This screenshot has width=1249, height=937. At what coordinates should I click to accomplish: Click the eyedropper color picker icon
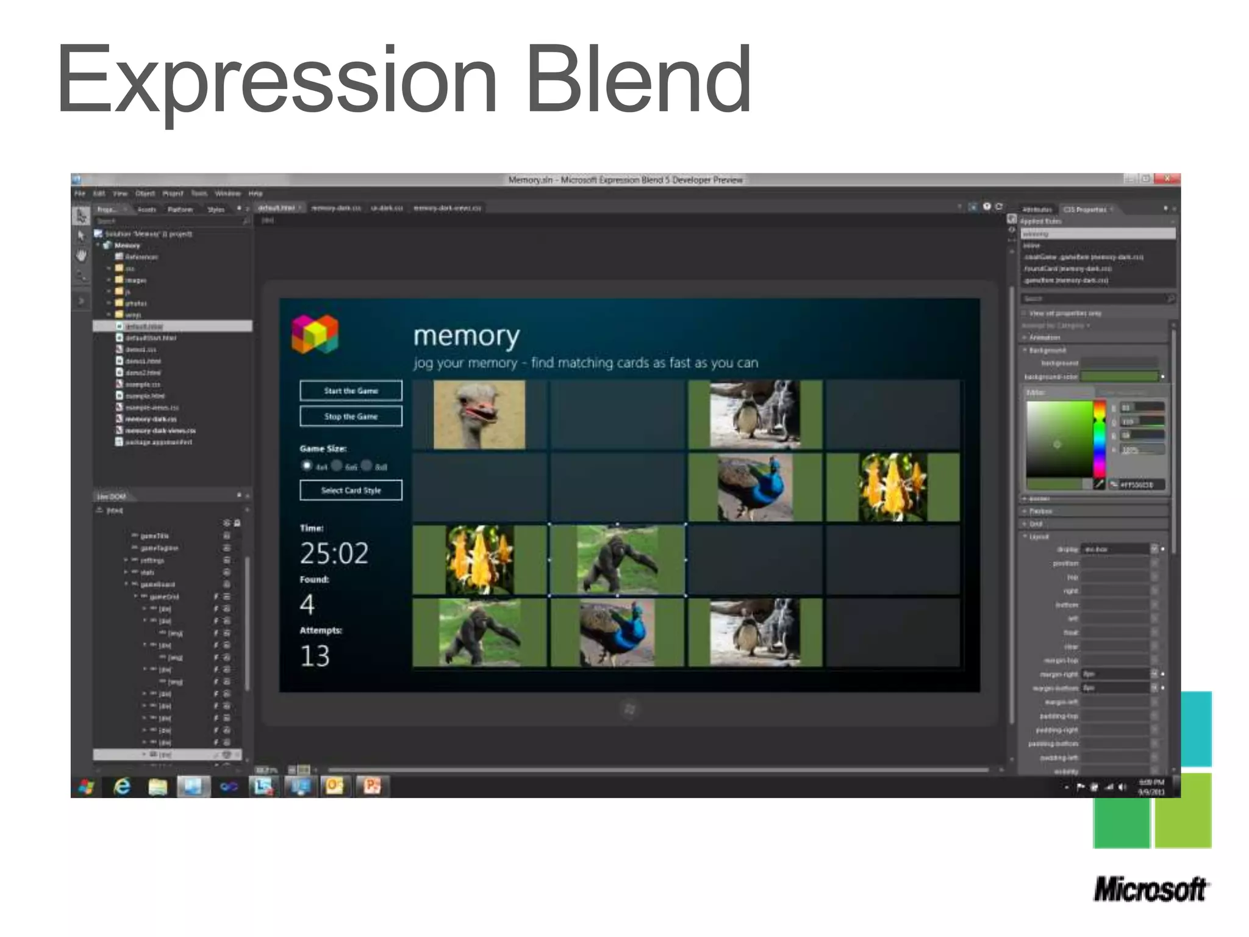point(1099,484)
